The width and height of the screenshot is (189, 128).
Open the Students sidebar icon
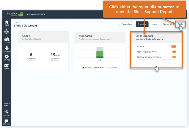click(7, 49)
